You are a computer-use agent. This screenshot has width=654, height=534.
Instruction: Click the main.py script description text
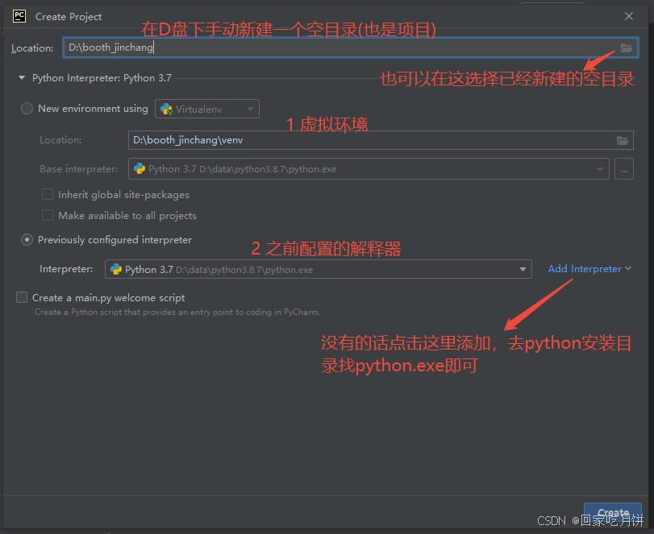click(x=177, y=312)
